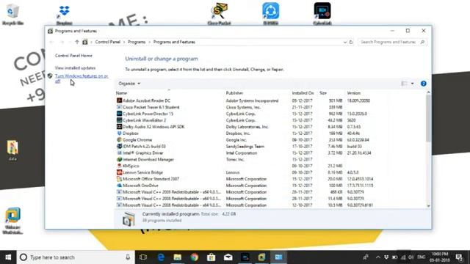The image size is (470, 264).
Task: Open File Explorer from taskbar
Action: click(178, 257)
